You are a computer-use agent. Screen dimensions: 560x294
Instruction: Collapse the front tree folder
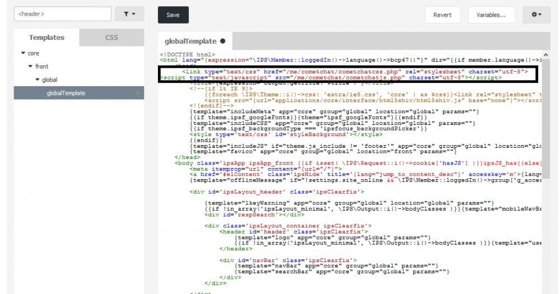(31, 66)
